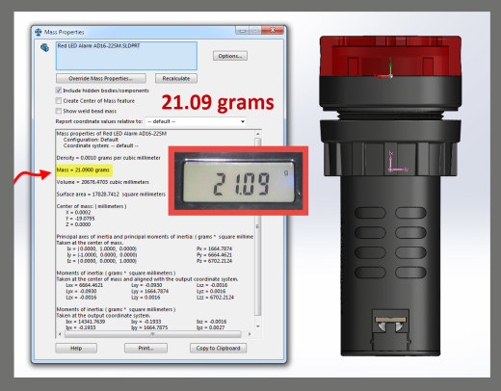The image size is (501, 391).
Task: Enable Create Center of Mass feature
Action: (x=59, y=101)
